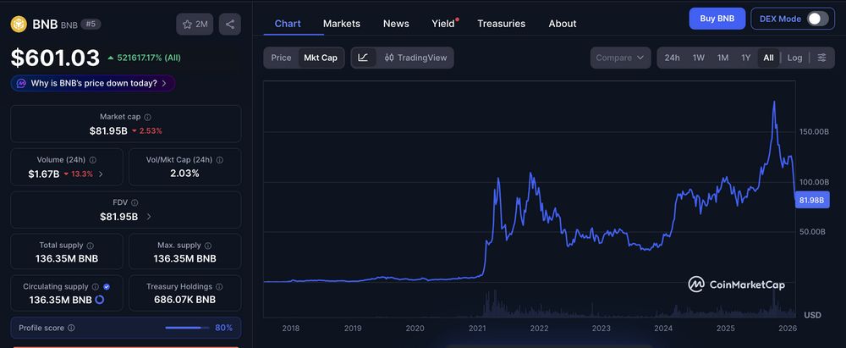Click the Profile score progress bar

tap(187, 328)
